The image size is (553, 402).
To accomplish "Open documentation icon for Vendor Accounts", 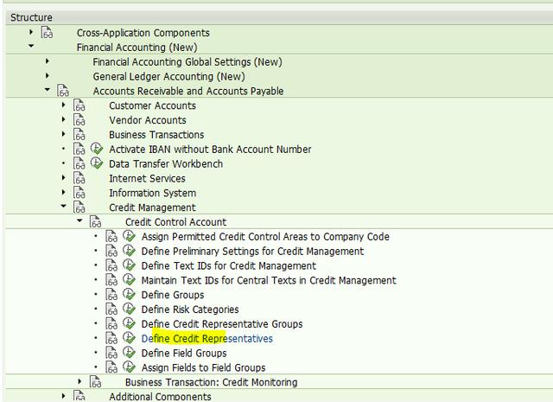I will click(x=79, y=120).
